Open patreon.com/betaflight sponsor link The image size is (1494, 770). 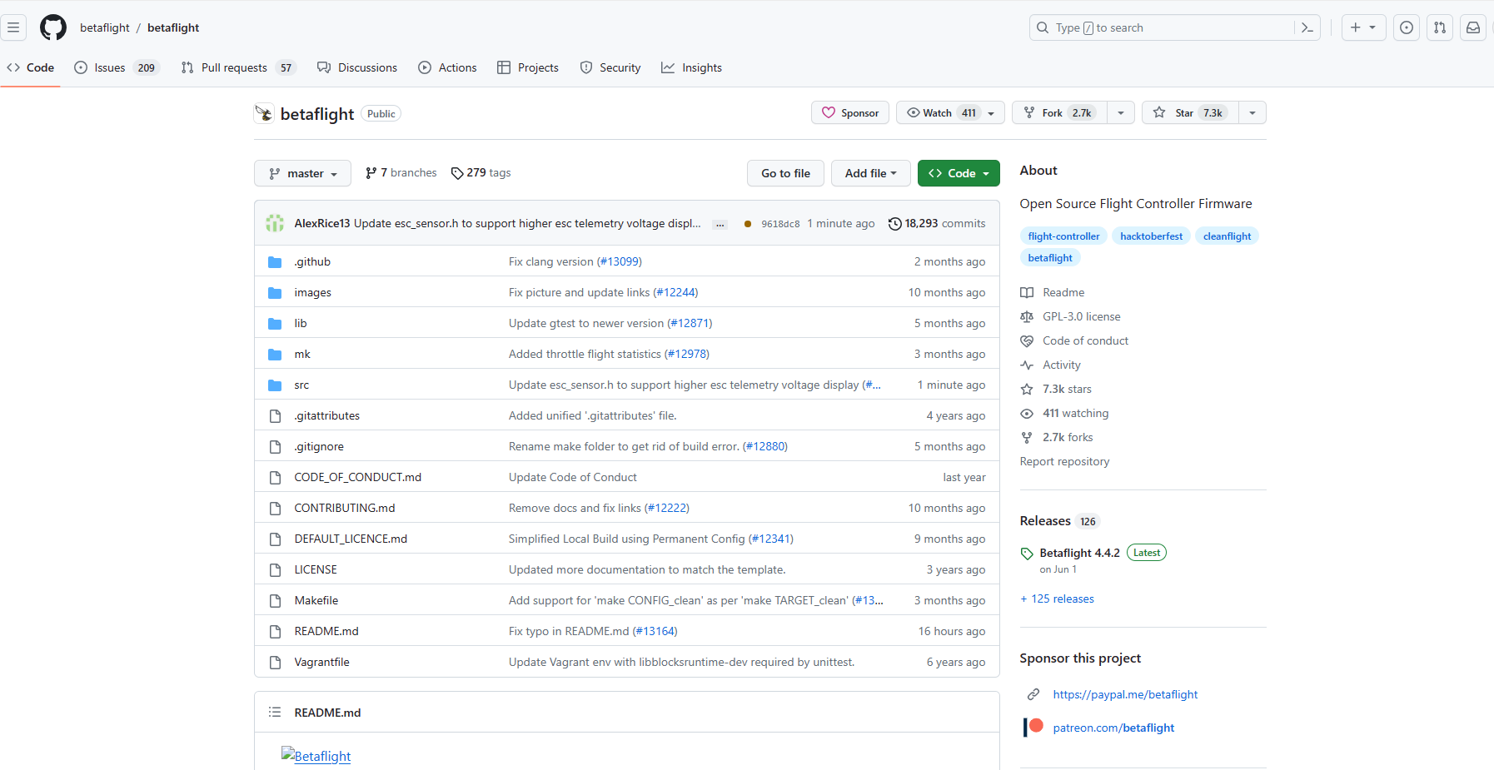click(x=1113, y=728)
